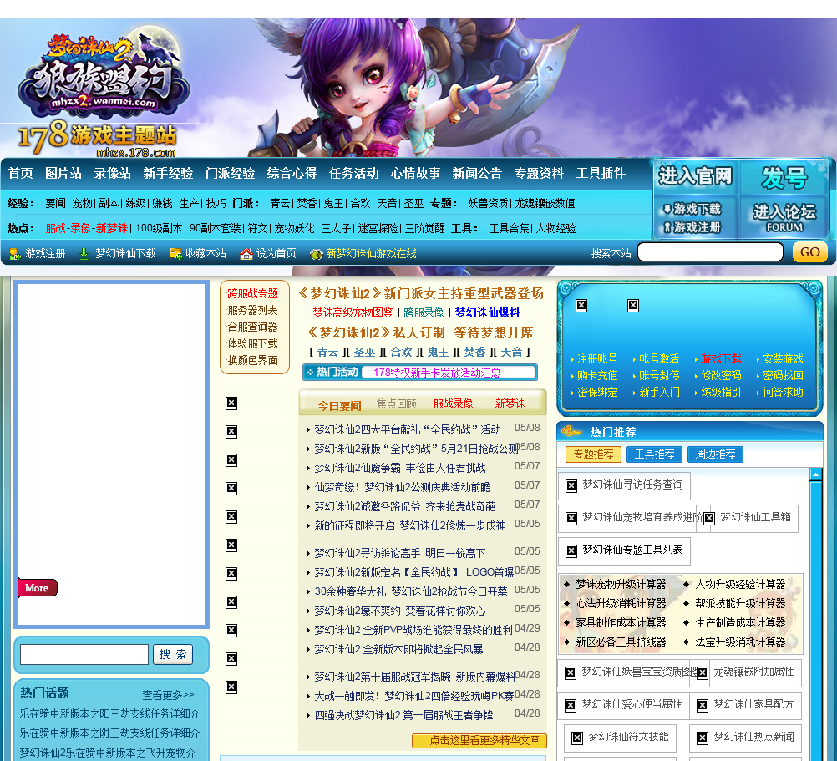This screenshot has height=761, width=837.
Task: Open 跨服战专题 link
Action: [x=252, y=293]
